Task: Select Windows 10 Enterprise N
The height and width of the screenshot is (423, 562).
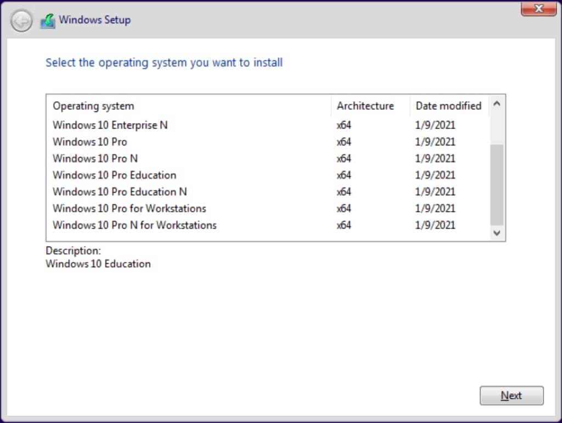Action: [110, 125]
